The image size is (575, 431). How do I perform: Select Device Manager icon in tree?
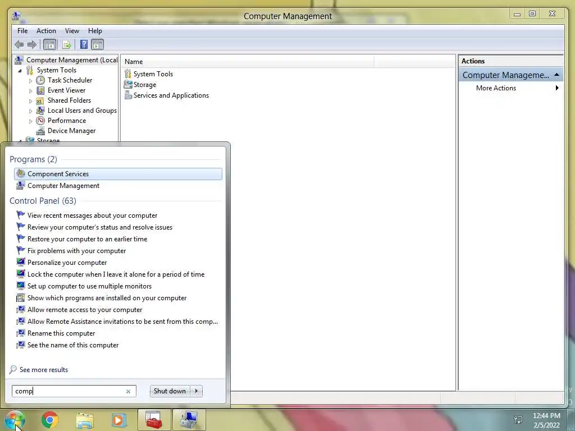click(x=40, y=131)
